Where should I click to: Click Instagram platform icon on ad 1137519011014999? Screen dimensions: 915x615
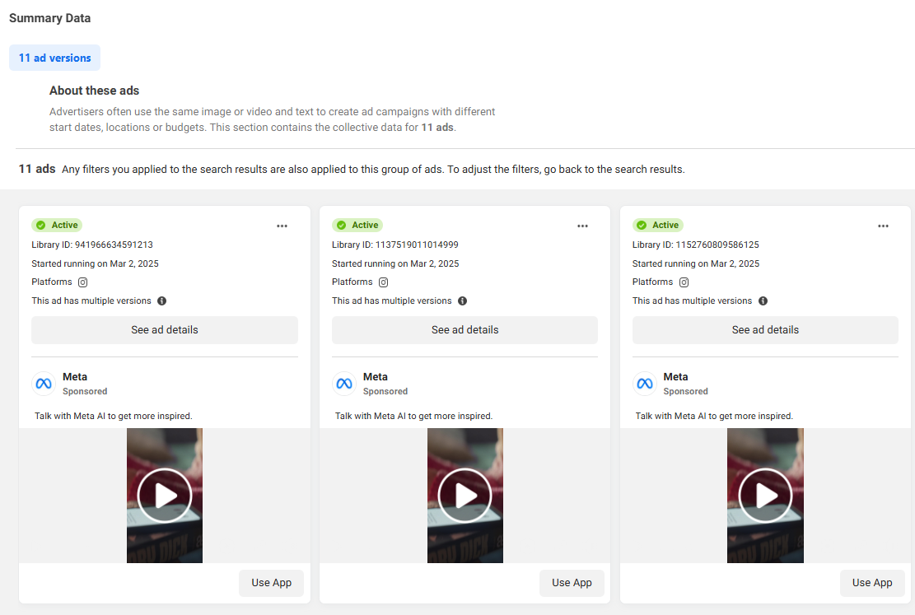pos(384,282)
